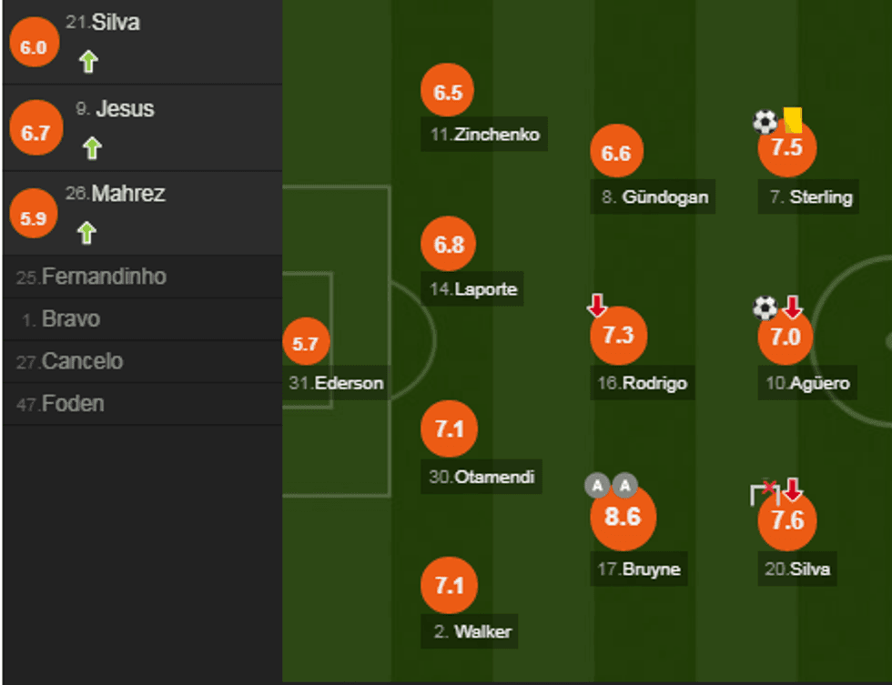Screen dimensions: 892x685
Task: Click the first assist badge above Bruyne
Action: click(x=597, y=486)
